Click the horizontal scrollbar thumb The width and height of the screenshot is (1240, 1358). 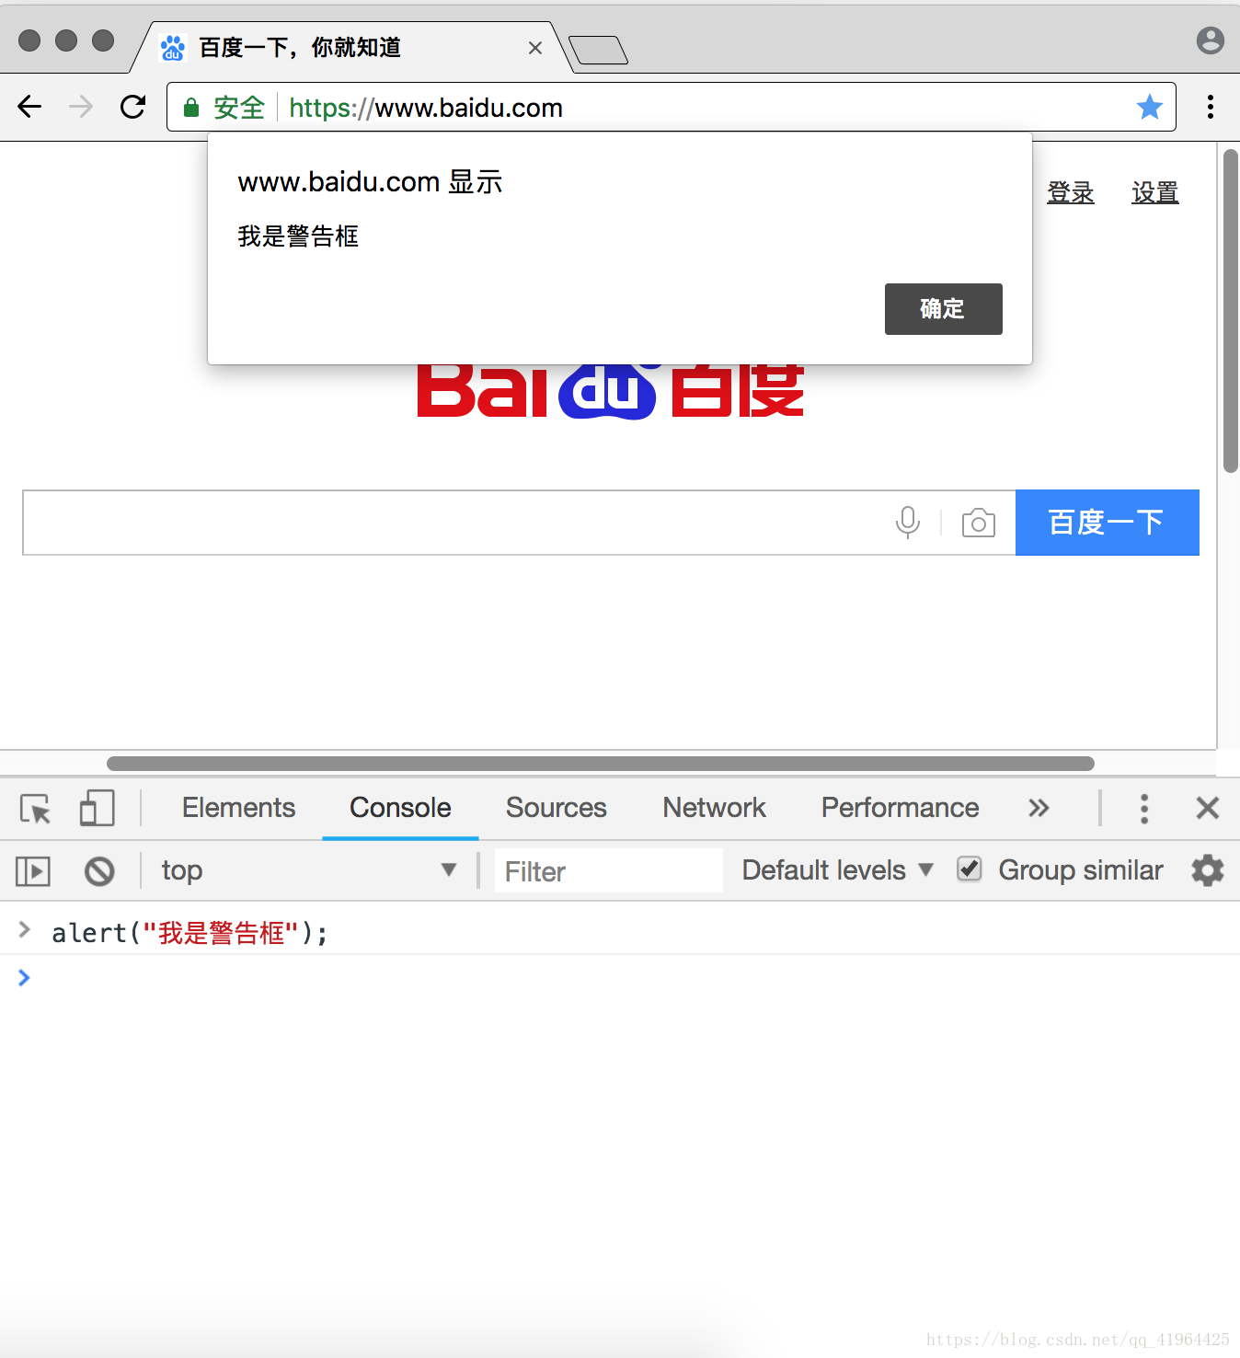[601, 764]
